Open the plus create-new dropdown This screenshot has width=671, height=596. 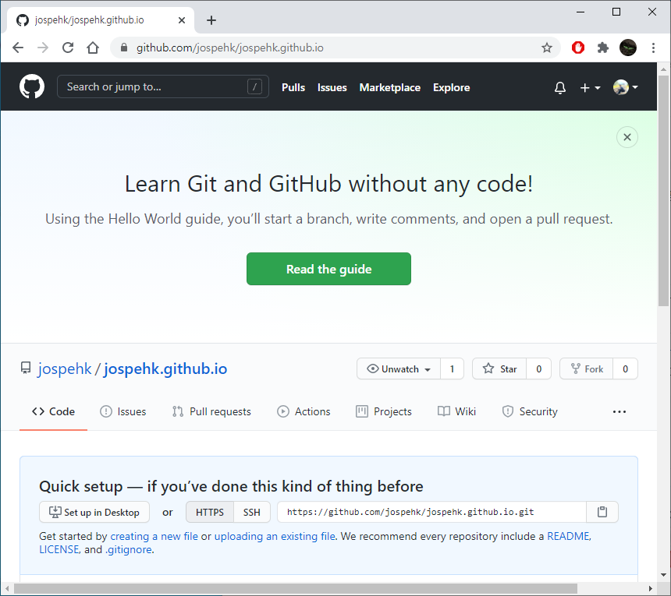590,87
